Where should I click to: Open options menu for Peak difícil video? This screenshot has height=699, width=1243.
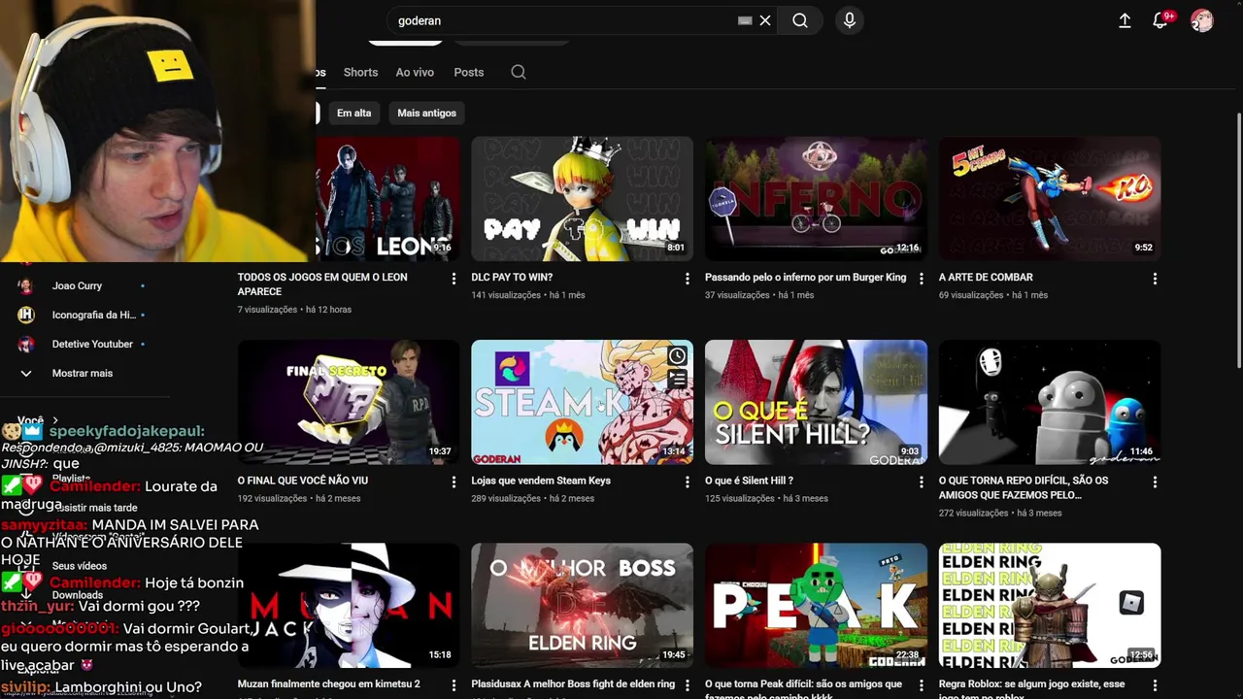tap(922, 685)
